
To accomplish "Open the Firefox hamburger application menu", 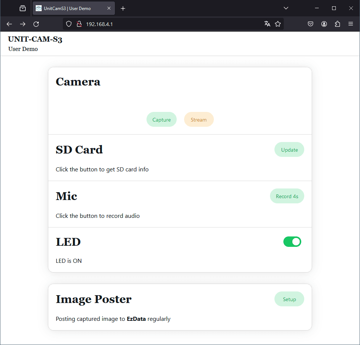I will [x=351, y=24].
